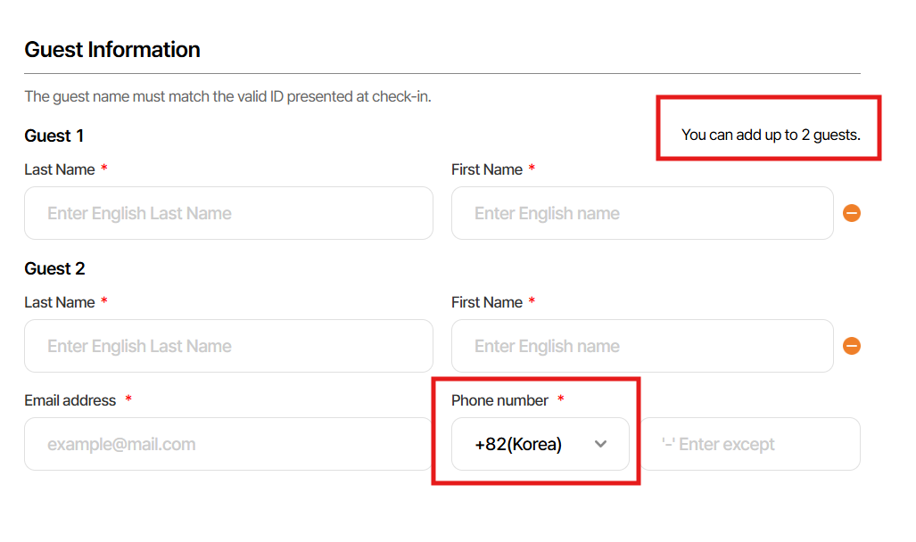Click the Last Name label under Guest 2
The width and height of the screenshot is (916, 542).
tap(59, 302)
